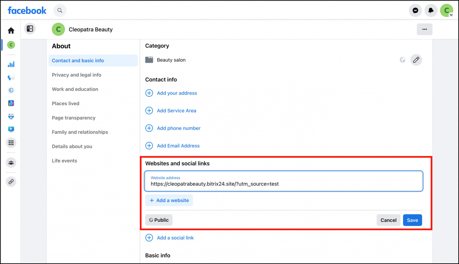The height and width of the screenshot is (264, 459).
Task: Open the video play screen icon
Action: coord(11,129)
